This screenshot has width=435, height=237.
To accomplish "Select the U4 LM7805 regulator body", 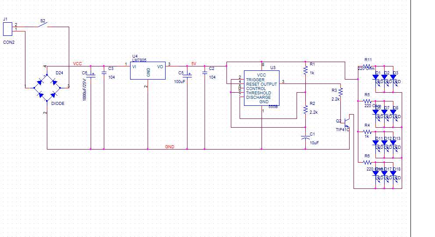I will pos(148,70).
